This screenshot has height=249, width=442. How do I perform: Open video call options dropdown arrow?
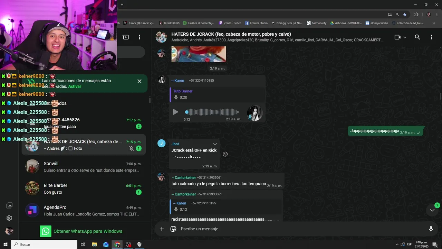point(405,37)
